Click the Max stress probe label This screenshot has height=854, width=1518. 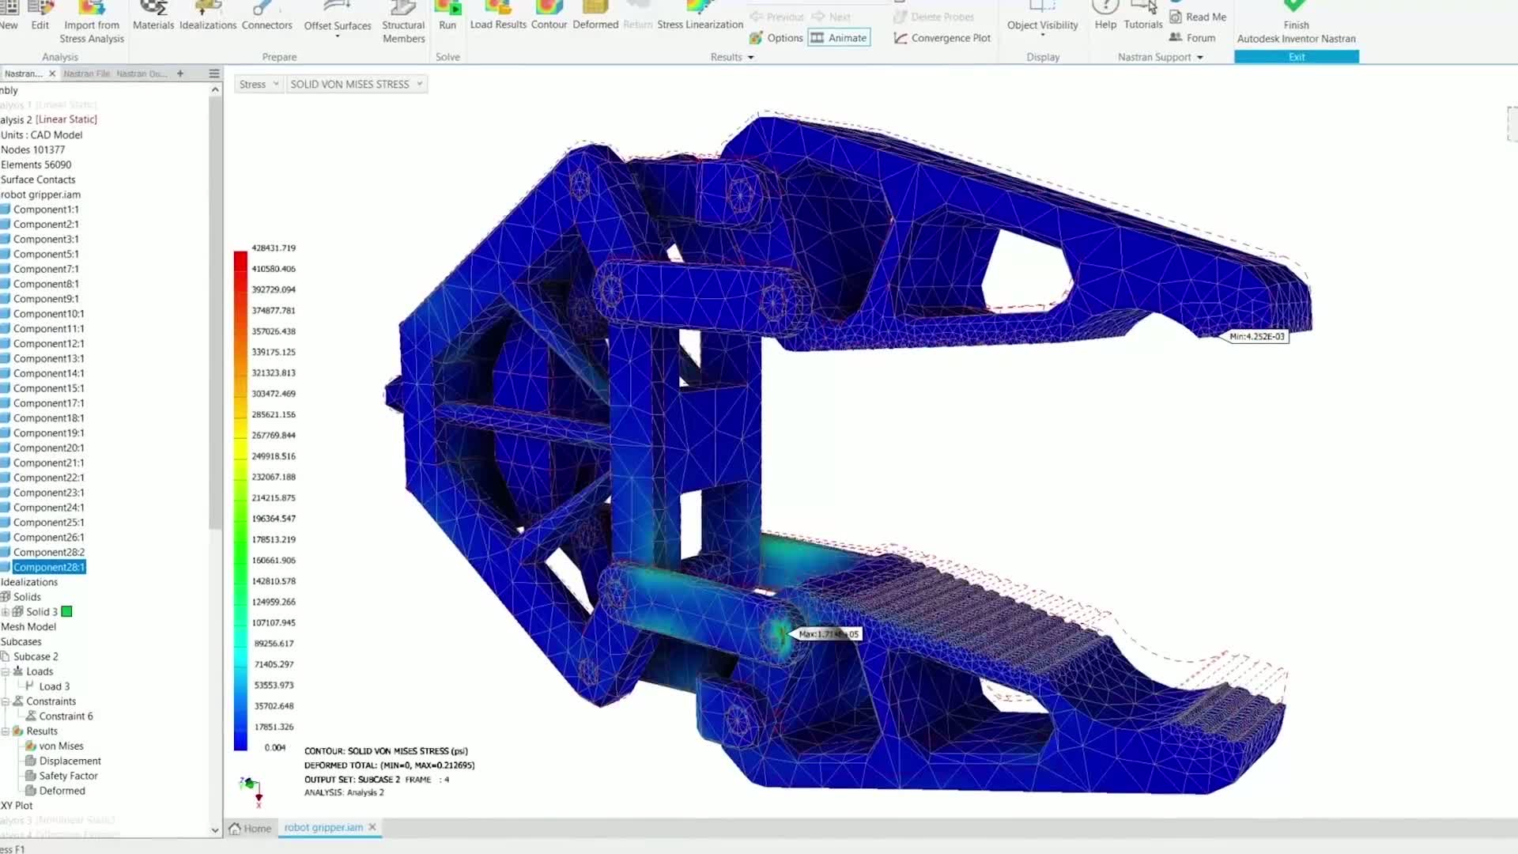click(x=828, y=634)
